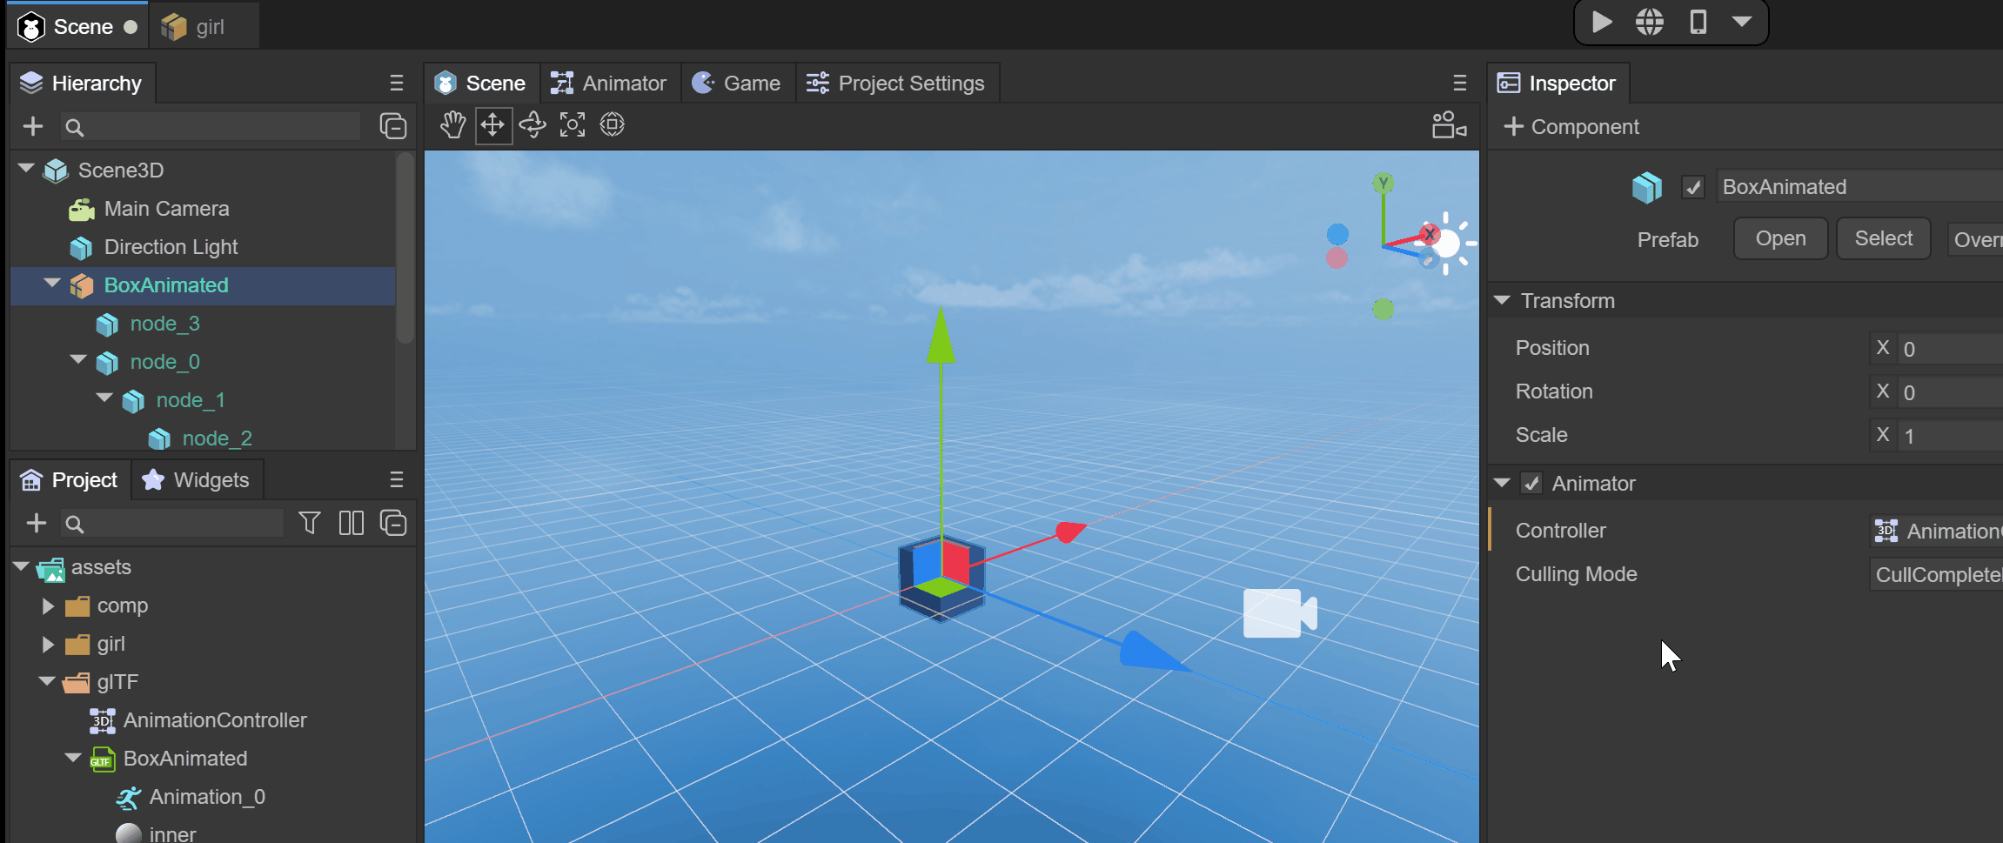Select the Scale tool in scene toolbar
The image size is (2003, 843).
pos(573,125)
